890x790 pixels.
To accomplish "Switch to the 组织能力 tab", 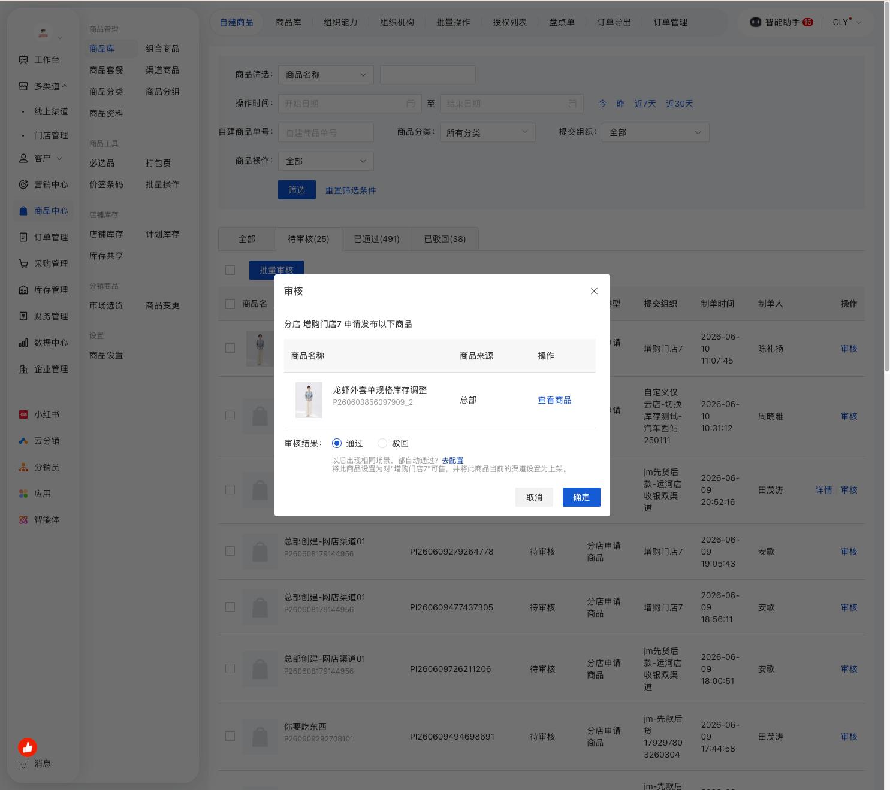I will [x=340, y=22].
